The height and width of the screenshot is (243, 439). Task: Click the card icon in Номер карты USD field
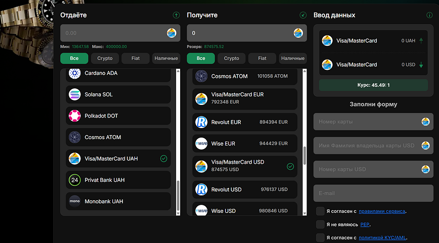pyautogui.click(x=425, y=169)
